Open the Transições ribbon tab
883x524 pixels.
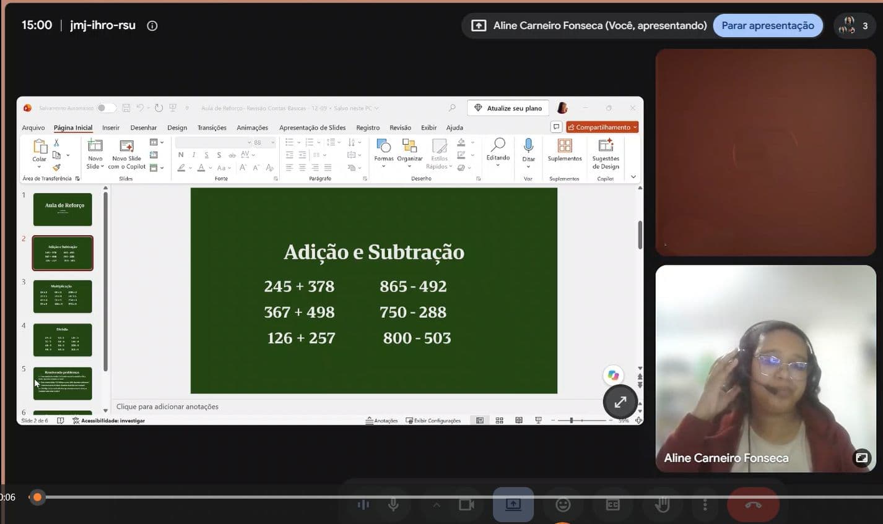pos(212,127)
